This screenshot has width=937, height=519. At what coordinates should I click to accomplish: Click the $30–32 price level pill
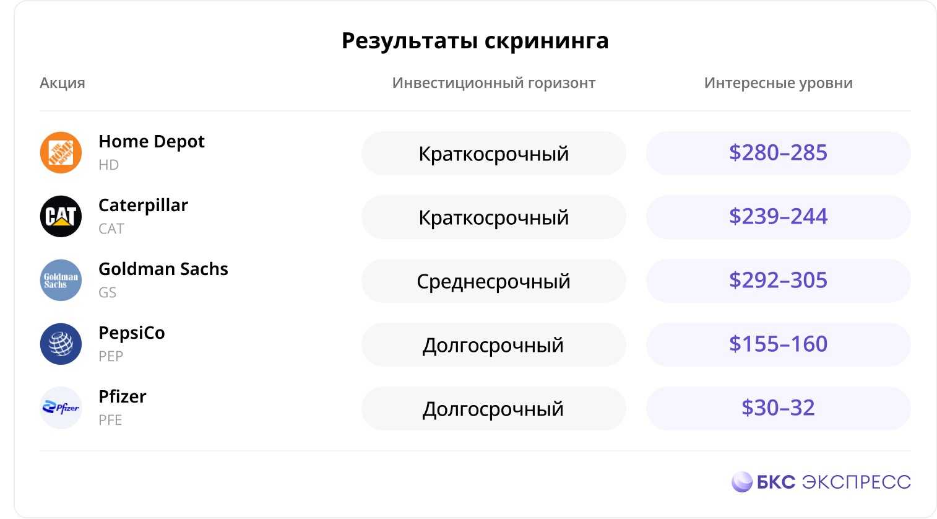click(778, 408)
